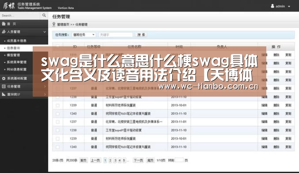Click 复制 in the lowest 1238 row
Viewport: 299px width, 173px height.
point(288,130)
